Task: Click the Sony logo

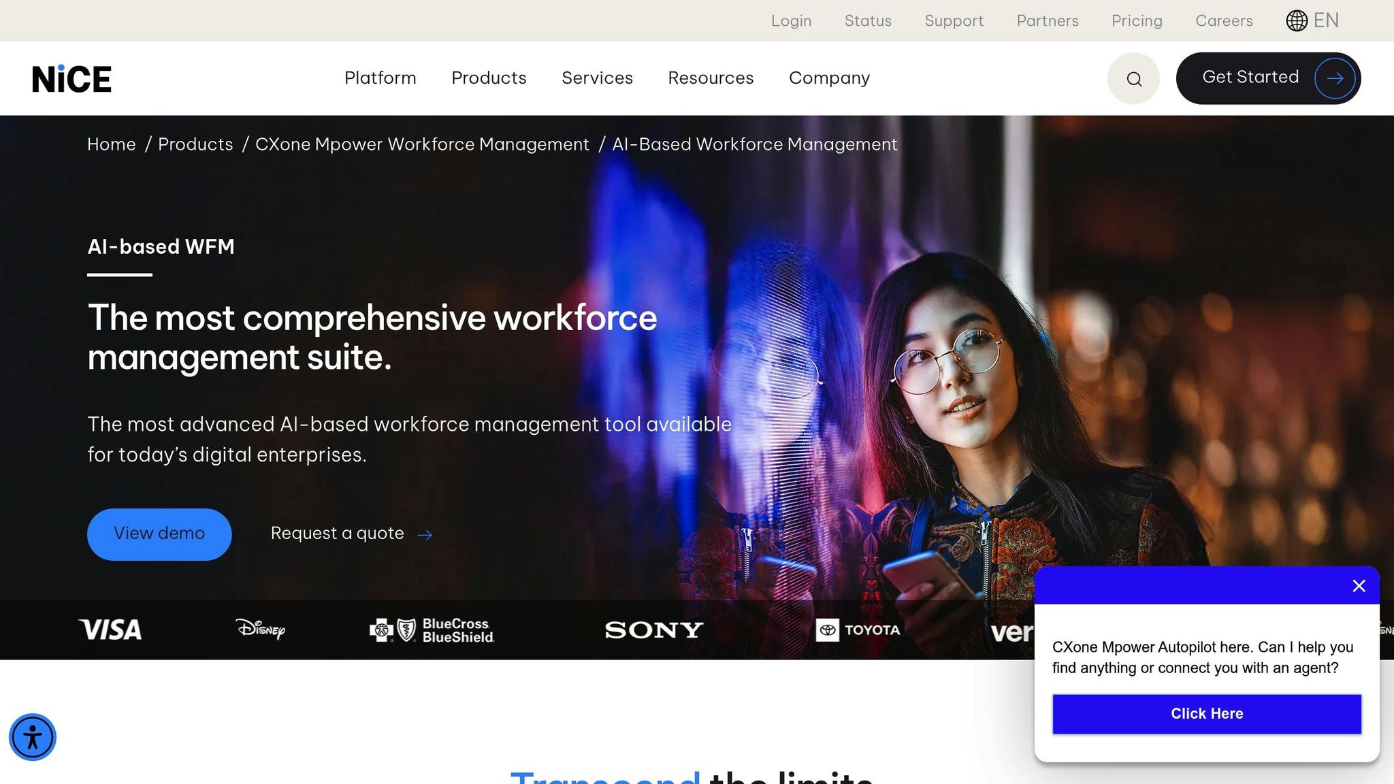Action: (x=653, y=630)
